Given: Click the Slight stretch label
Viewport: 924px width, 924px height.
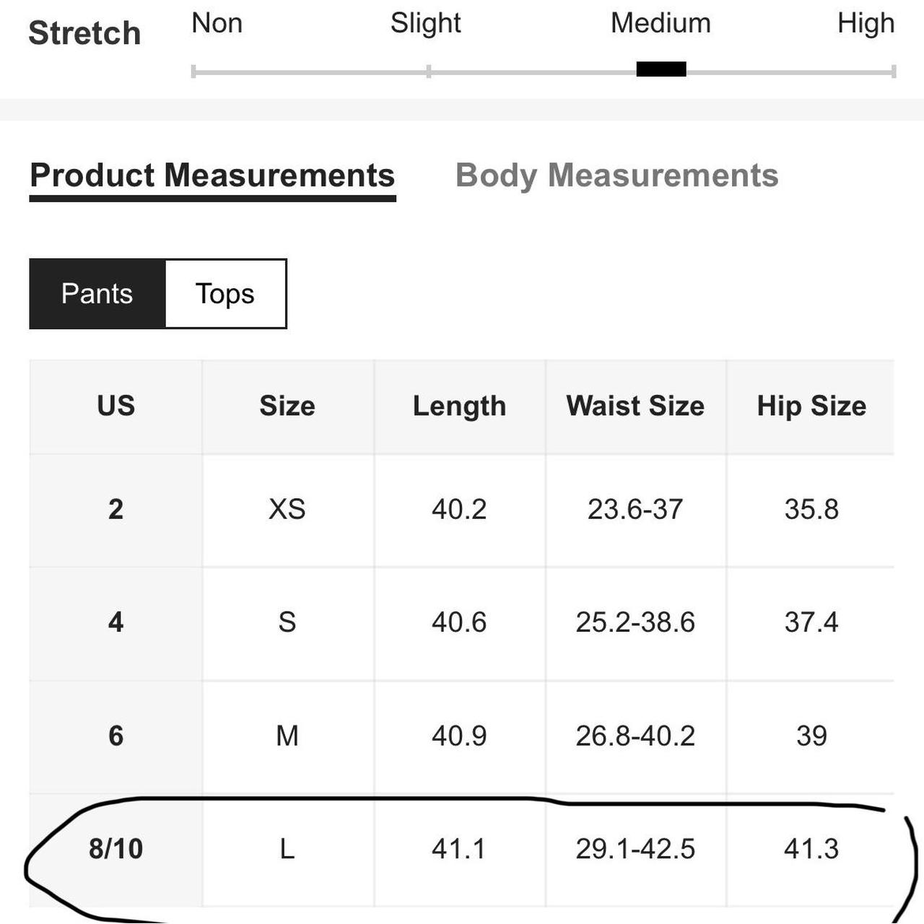Looking at the screenshot, I should 425,23.
